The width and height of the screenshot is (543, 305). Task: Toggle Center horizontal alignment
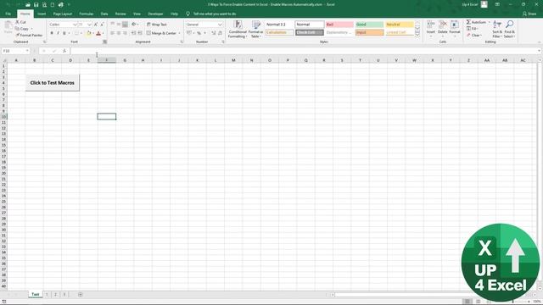(x=119, y=33)
